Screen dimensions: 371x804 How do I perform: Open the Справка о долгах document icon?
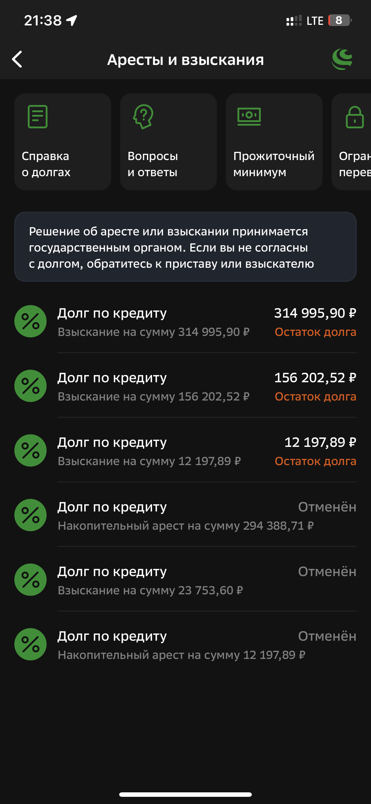pos(37,117)
